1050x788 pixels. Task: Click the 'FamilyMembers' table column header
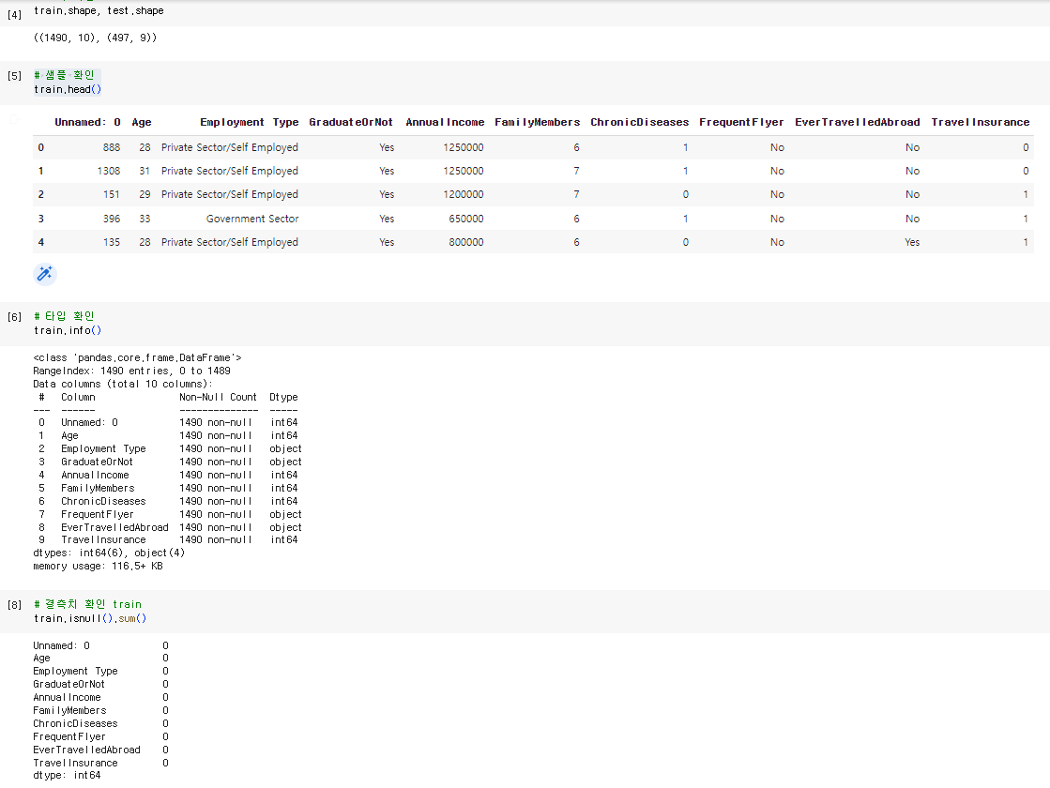coord(537,122)
